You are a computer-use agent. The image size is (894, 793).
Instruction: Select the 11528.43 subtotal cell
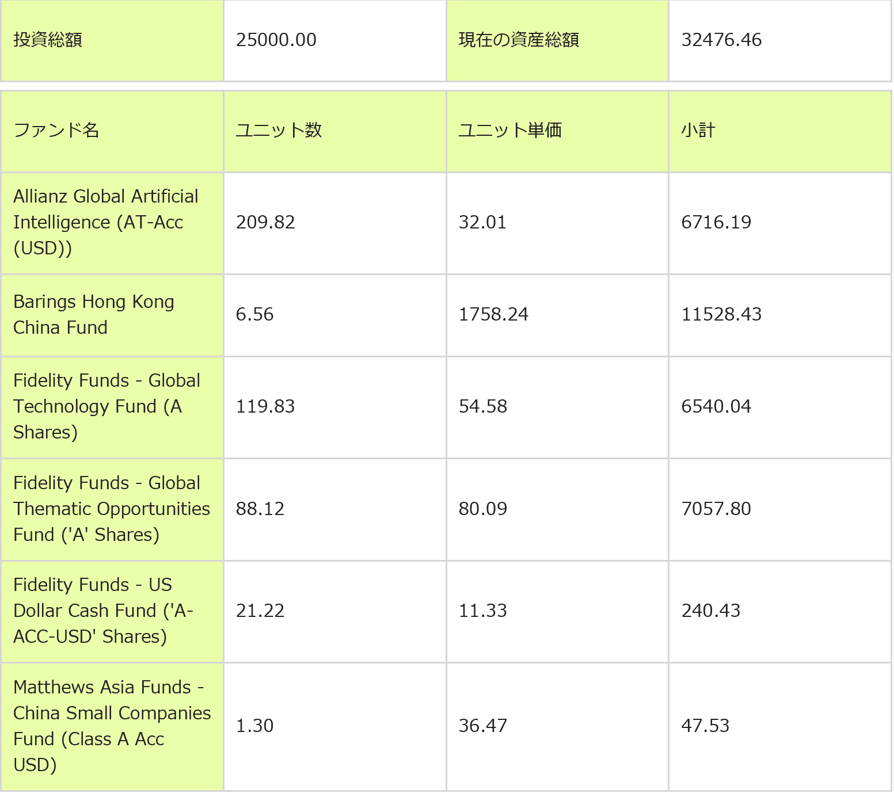click(721, 314)
